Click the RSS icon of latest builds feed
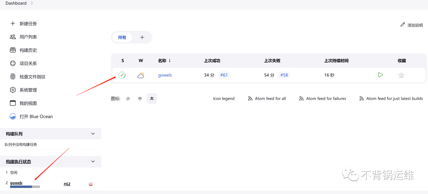 click(x=361, y=99)
